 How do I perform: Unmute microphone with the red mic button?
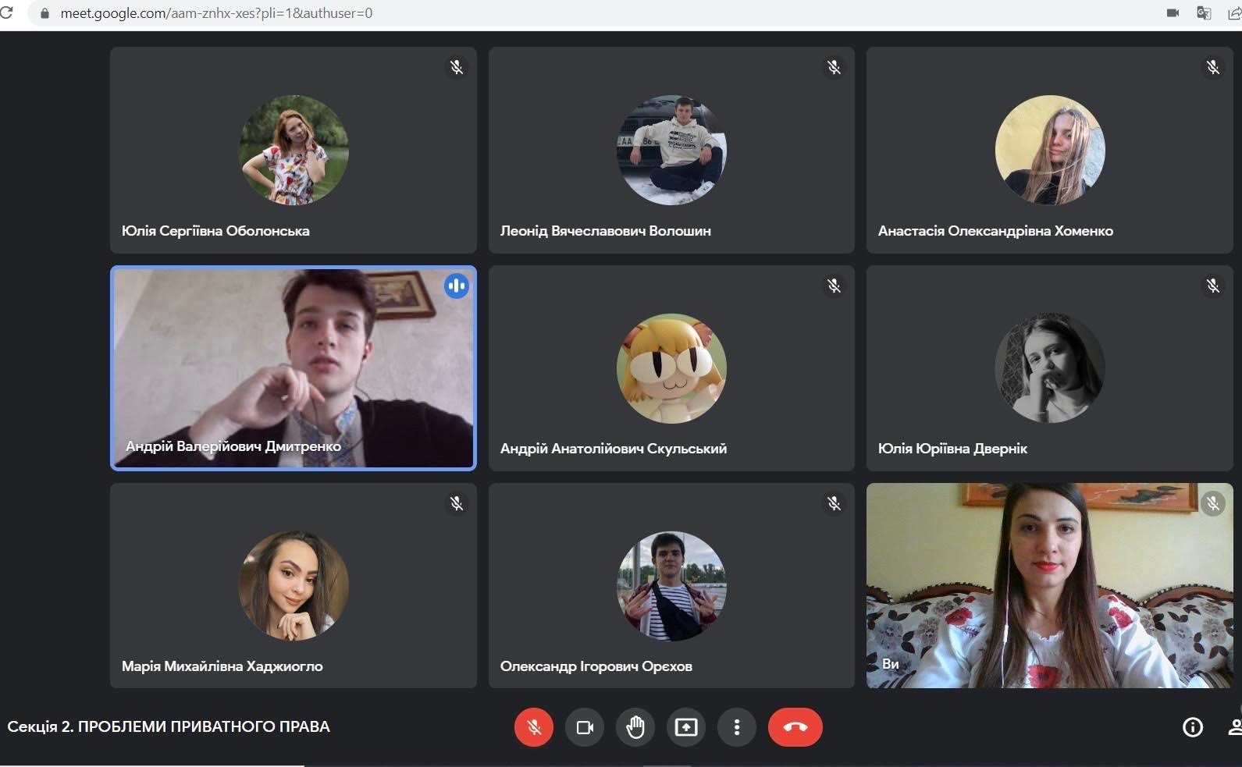[x=534, y=727]
